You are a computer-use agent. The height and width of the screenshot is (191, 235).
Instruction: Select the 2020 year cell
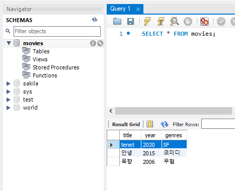(151, 145)
